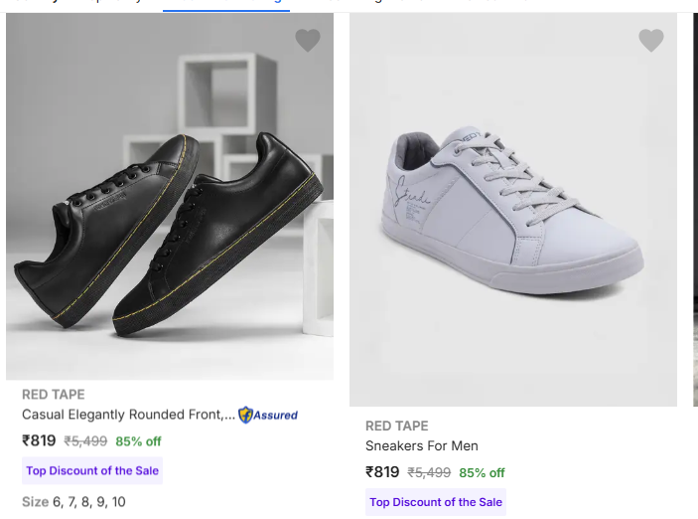This screenshot has width=698, height=519.
Task: Click the struck-through ₹5,499 price for black sneakers
Action: (x=85, y=441)
